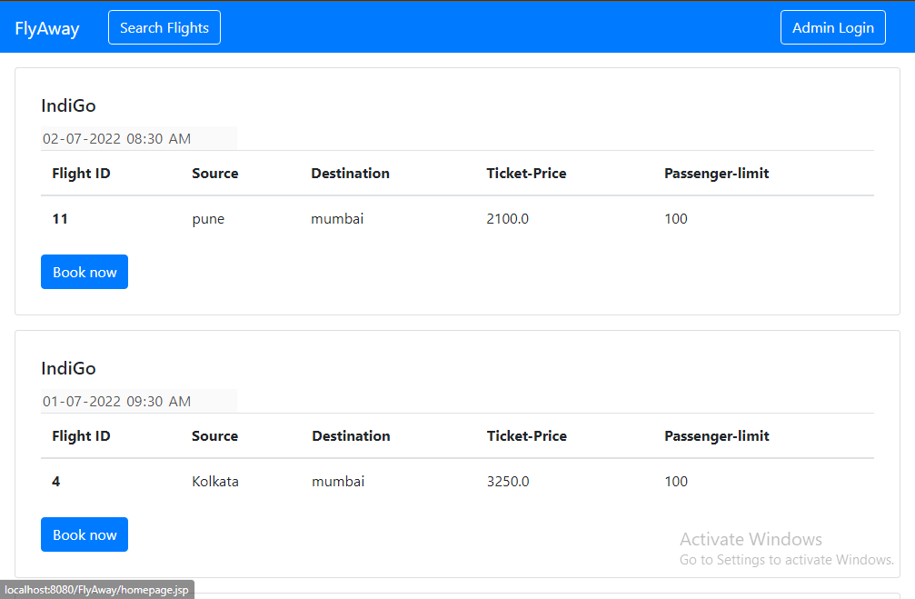
Task: Open the FlyAway brand home link
Action: coord(46,28)
